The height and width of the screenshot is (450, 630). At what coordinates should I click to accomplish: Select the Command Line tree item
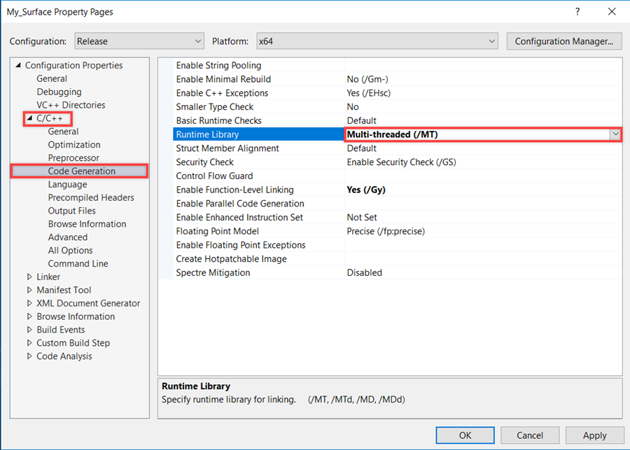(x=78, y=264)
